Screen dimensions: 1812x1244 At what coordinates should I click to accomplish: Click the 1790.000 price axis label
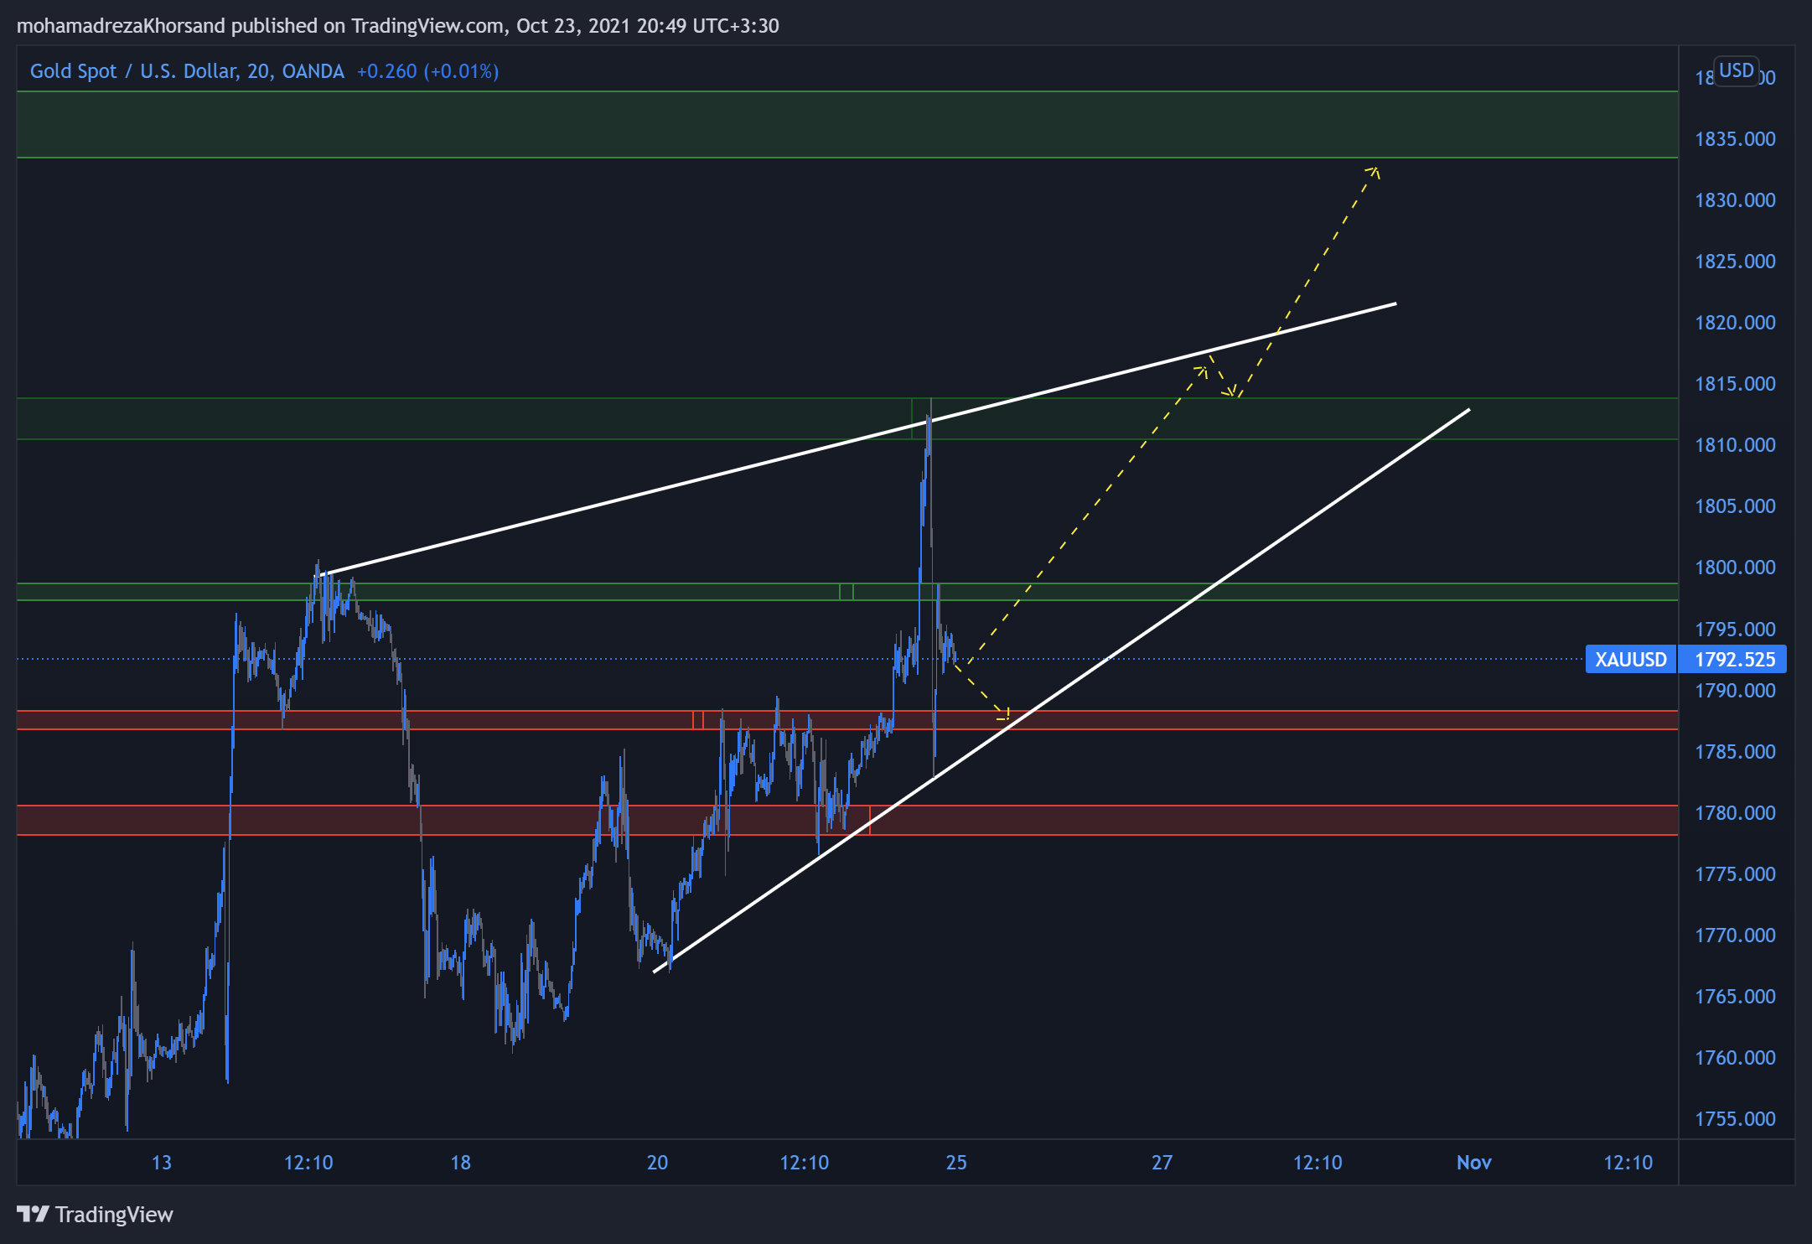1735,691
